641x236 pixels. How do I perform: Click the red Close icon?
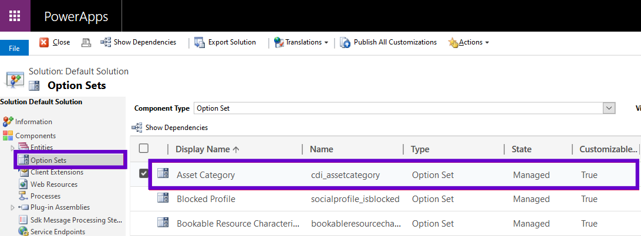(44, 42)
